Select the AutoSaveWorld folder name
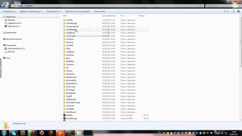The image size is (242, 136). pos(72,26)
